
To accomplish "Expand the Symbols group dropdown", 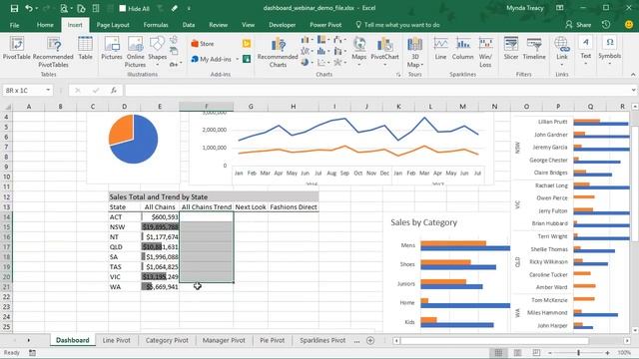I will click(x=610, y=64).
